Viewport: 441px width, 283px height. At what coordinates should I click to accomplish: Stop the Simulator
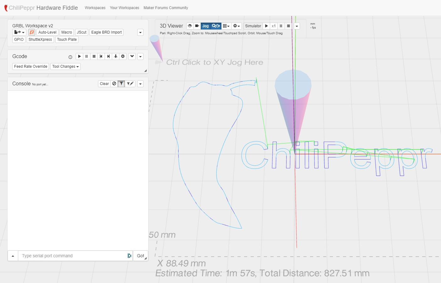click(x=288, y=26)
